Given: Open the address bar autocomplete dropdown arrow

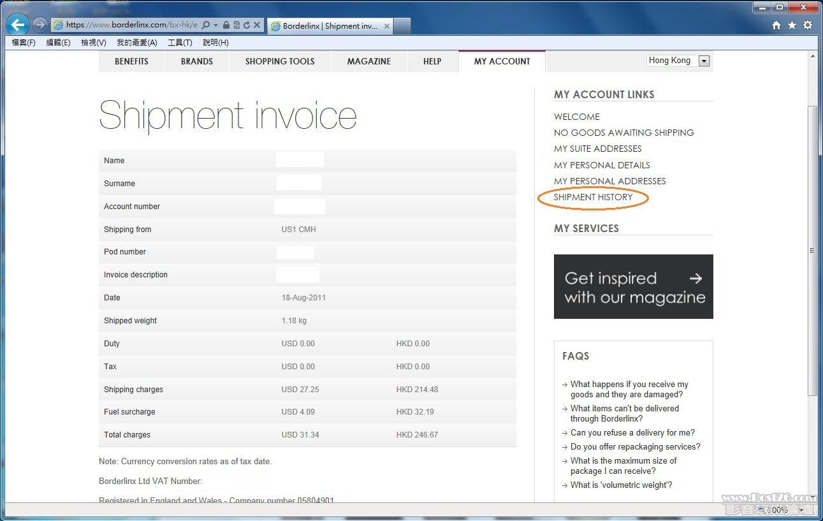Looking at the screenshot, I should click(x=215, y=25).
